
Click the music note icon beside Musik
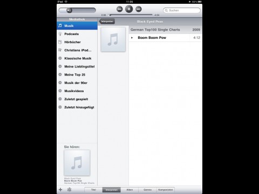[x=60, y=26]
